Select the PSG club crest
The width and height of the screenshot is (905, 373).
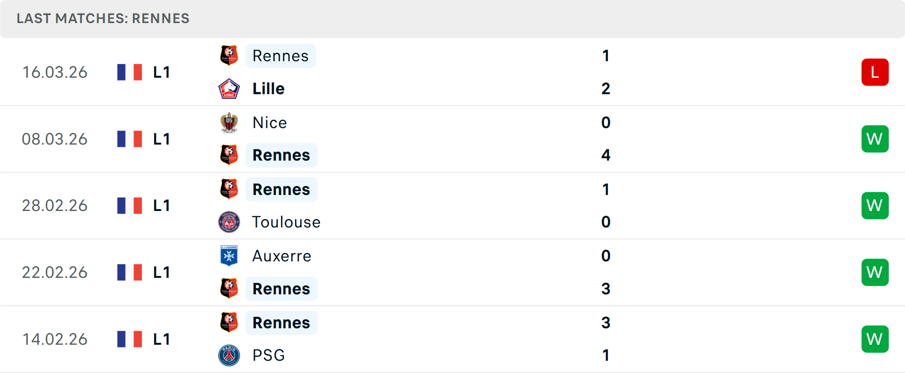pyautogui.click(x=229, y=355)
